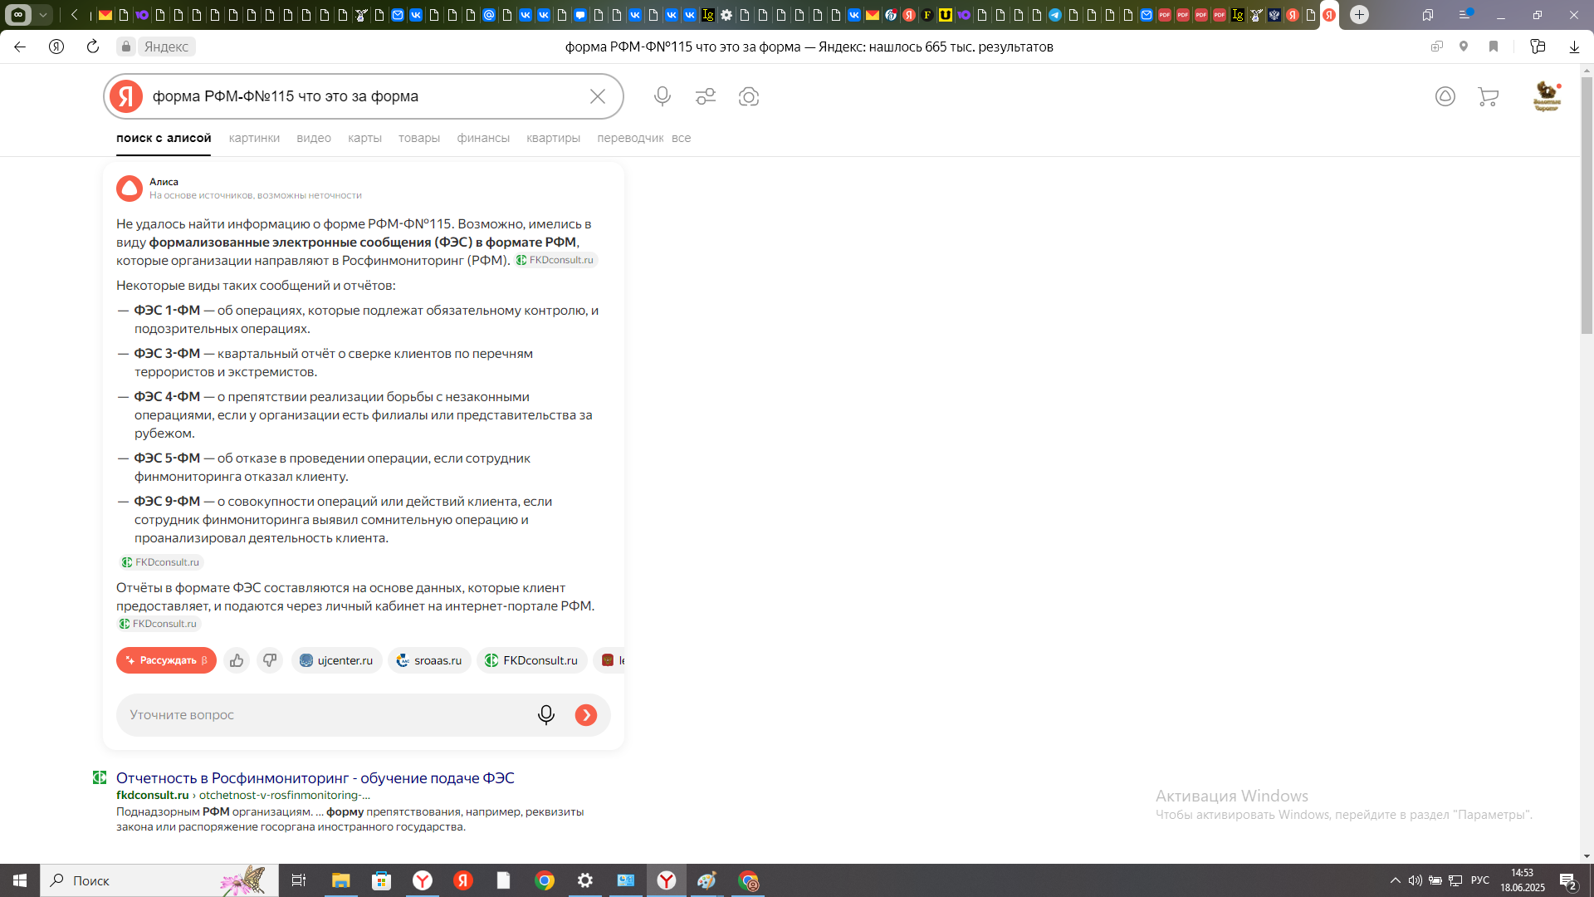Open the browser downloads icon
This screenshot has height=897, width=1594.
[1574, 47]
